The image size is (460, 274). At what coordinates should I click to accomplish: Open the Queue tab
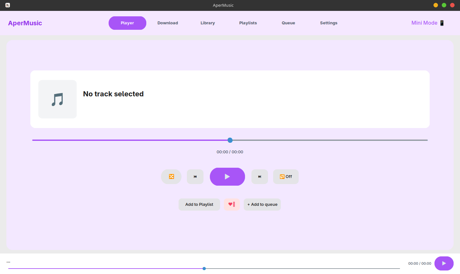[288, 23]
